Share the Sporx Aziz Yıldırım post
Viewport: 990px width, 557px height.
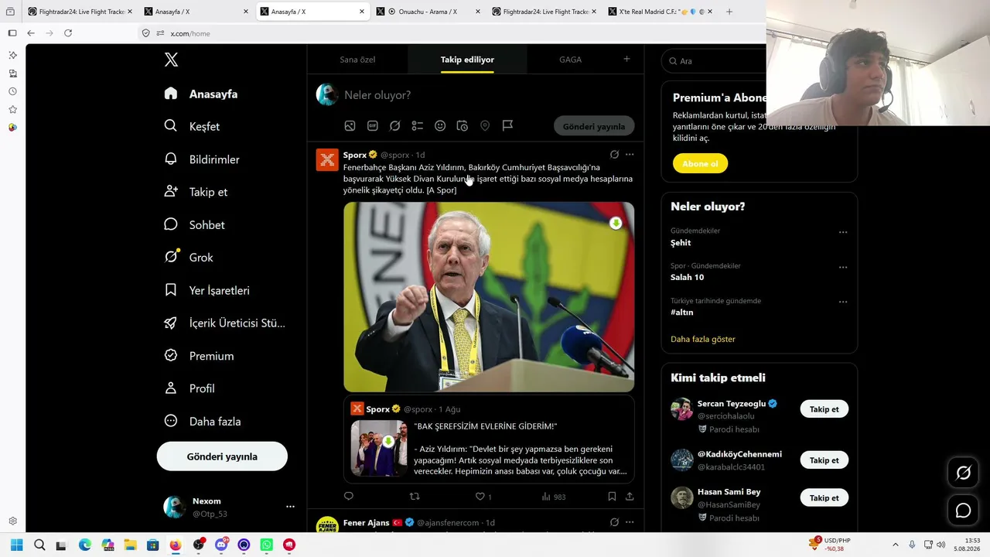(630, 497)
